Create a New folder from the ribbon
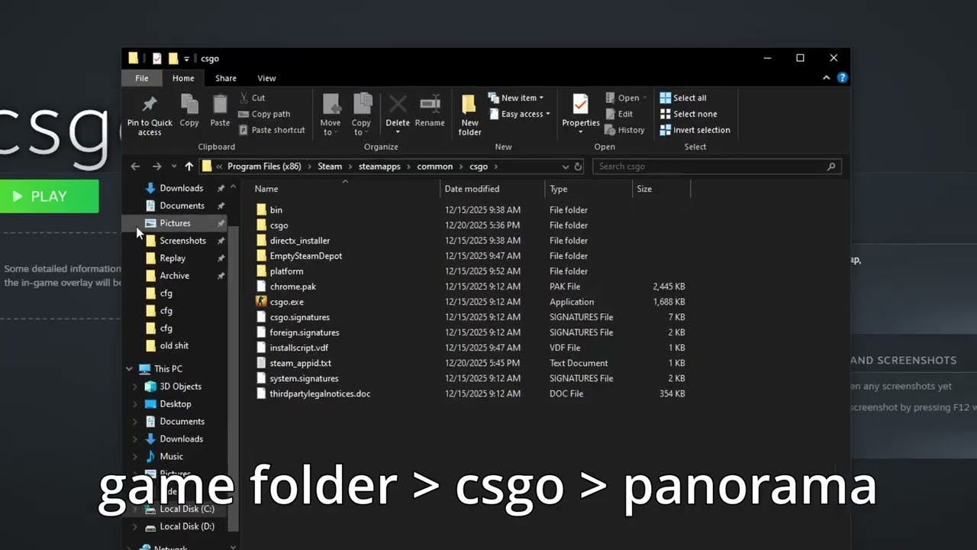 469,115
